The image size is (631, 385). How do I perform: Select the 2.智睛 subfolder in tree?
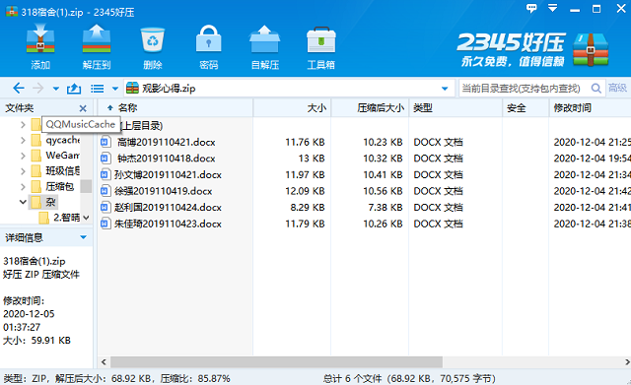(x=59, y=218)
